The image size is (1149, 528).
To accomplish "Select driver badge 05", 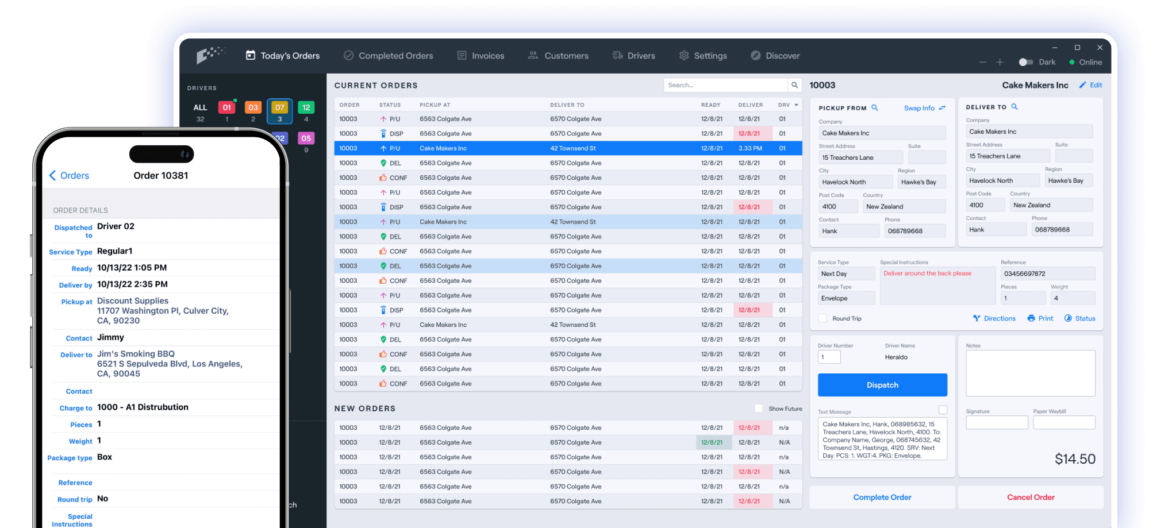I will pos(306,138).
